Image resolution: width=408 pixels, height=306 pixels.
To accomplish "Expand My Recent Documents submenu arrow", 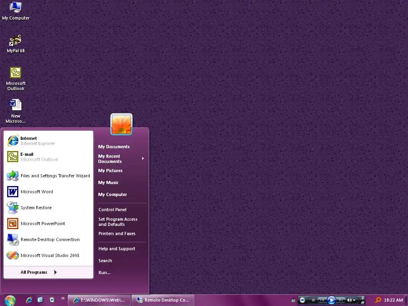I will tap(143, 159).
